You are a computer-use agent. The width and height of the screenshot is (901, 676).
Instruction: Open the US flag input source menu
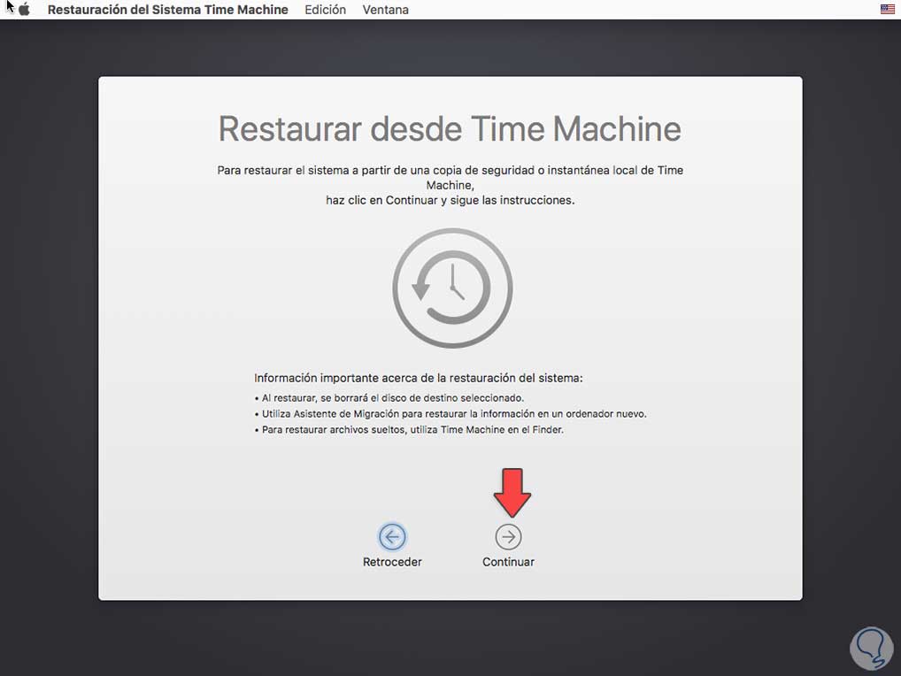tap(887, 9)
